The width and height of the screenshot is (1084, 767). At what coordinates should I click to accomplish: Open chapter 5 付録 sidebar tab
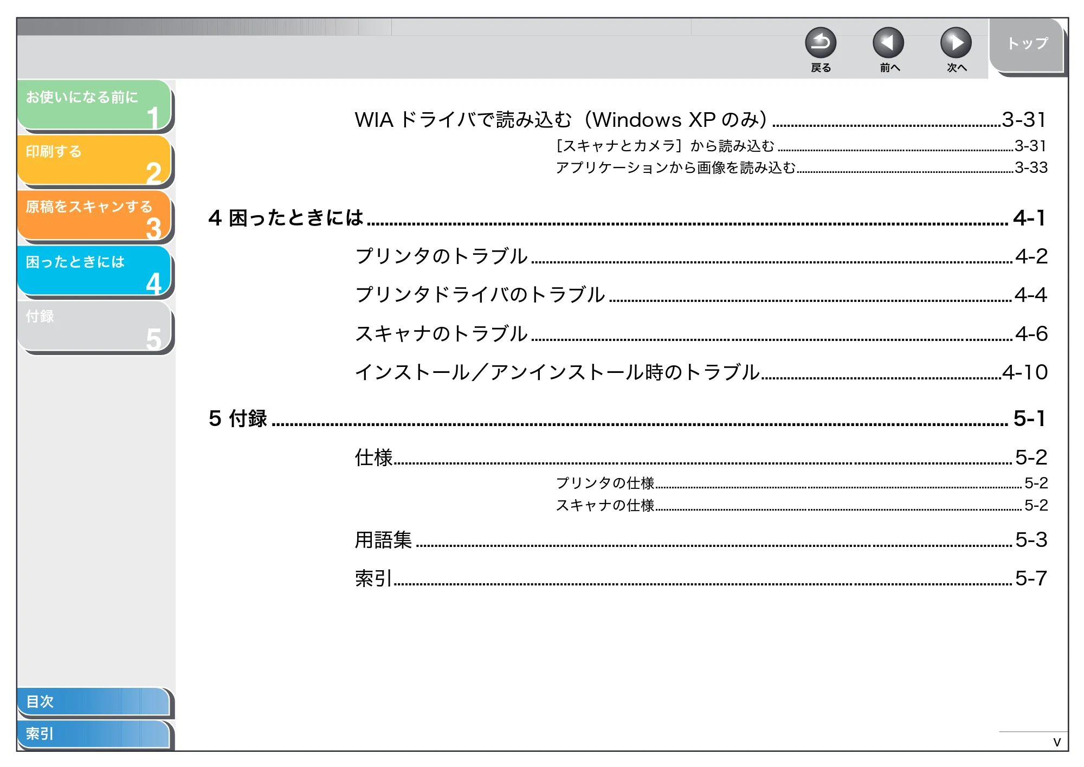point(95,326)
